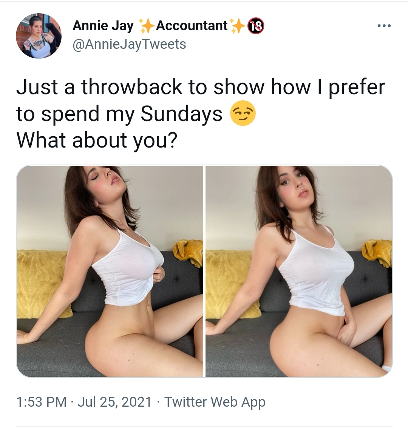Image resolution: width=408 pixels, height=429 pixels.
Task: Click the word Accountant in the display name
Action: coord(192,26)
